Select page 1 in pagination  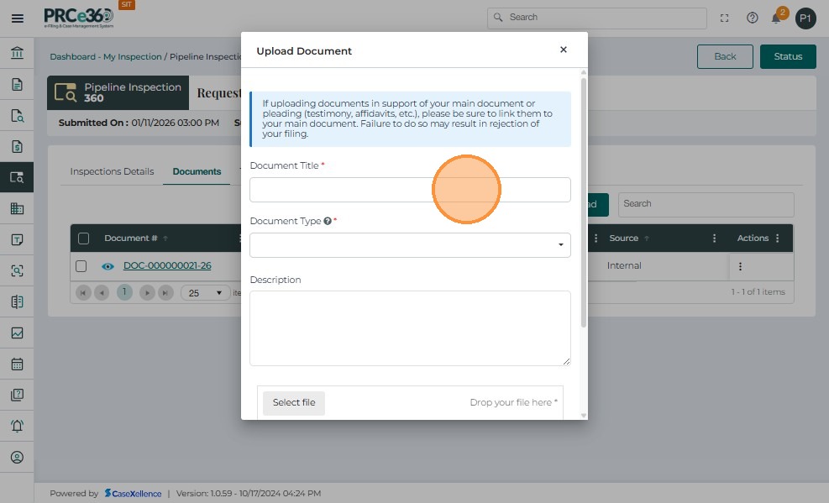124,291
